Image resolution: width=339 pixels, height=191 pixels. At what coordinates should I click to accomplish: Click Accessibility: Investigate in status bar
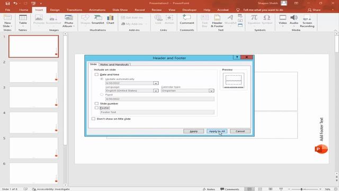click(51, 189)
